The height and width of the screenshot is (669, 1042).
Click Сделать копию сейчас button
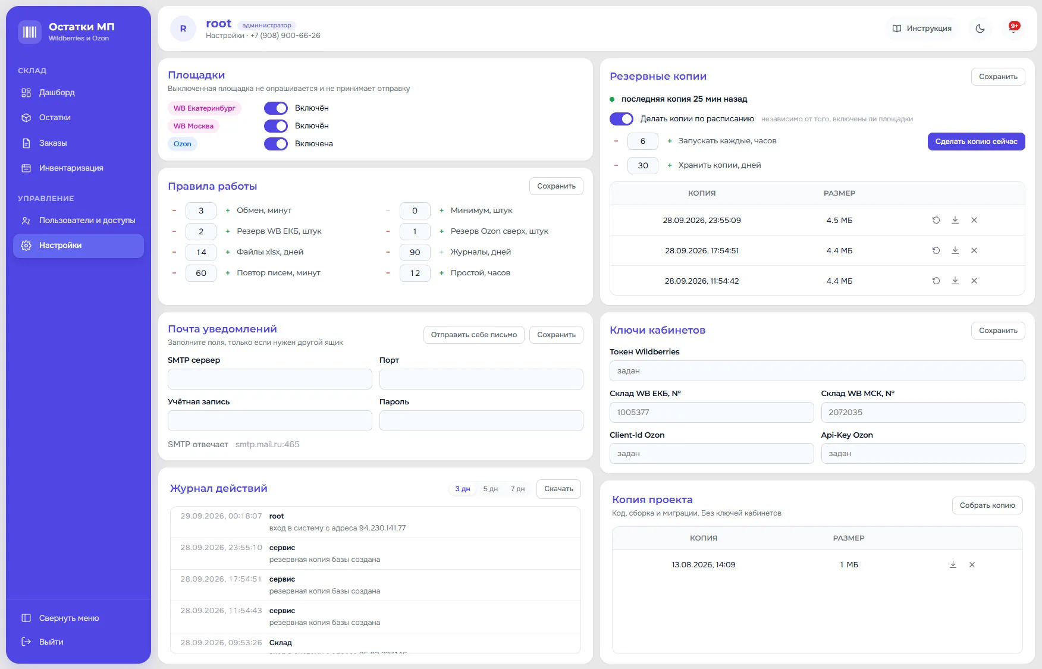click(976, 142)
